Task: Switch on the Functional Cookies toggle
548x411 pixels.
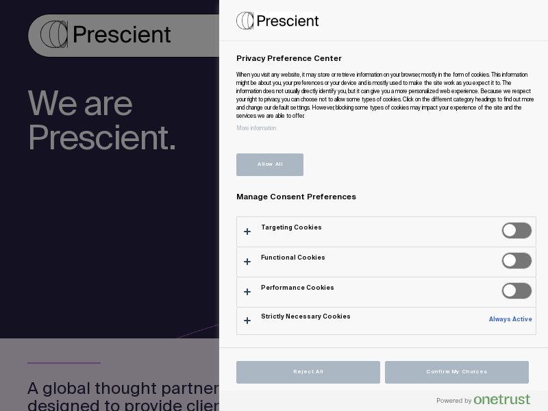Action: [x=516, y=261]
